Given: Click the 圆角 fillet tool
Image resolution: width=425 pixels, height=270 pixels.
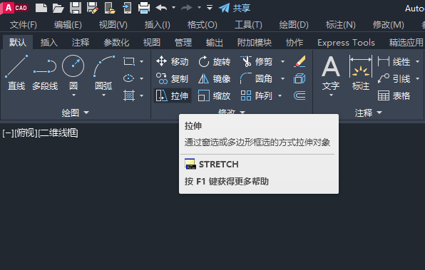Looking at the screenshot, I should pos(257,79).
